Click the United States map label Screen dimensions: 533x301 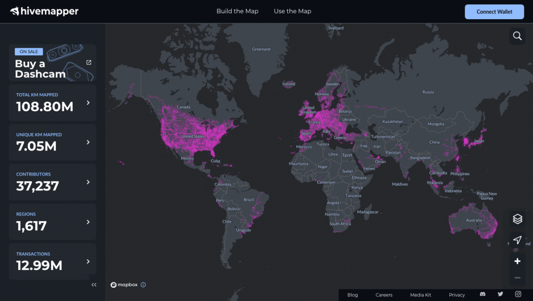[193, 136]
